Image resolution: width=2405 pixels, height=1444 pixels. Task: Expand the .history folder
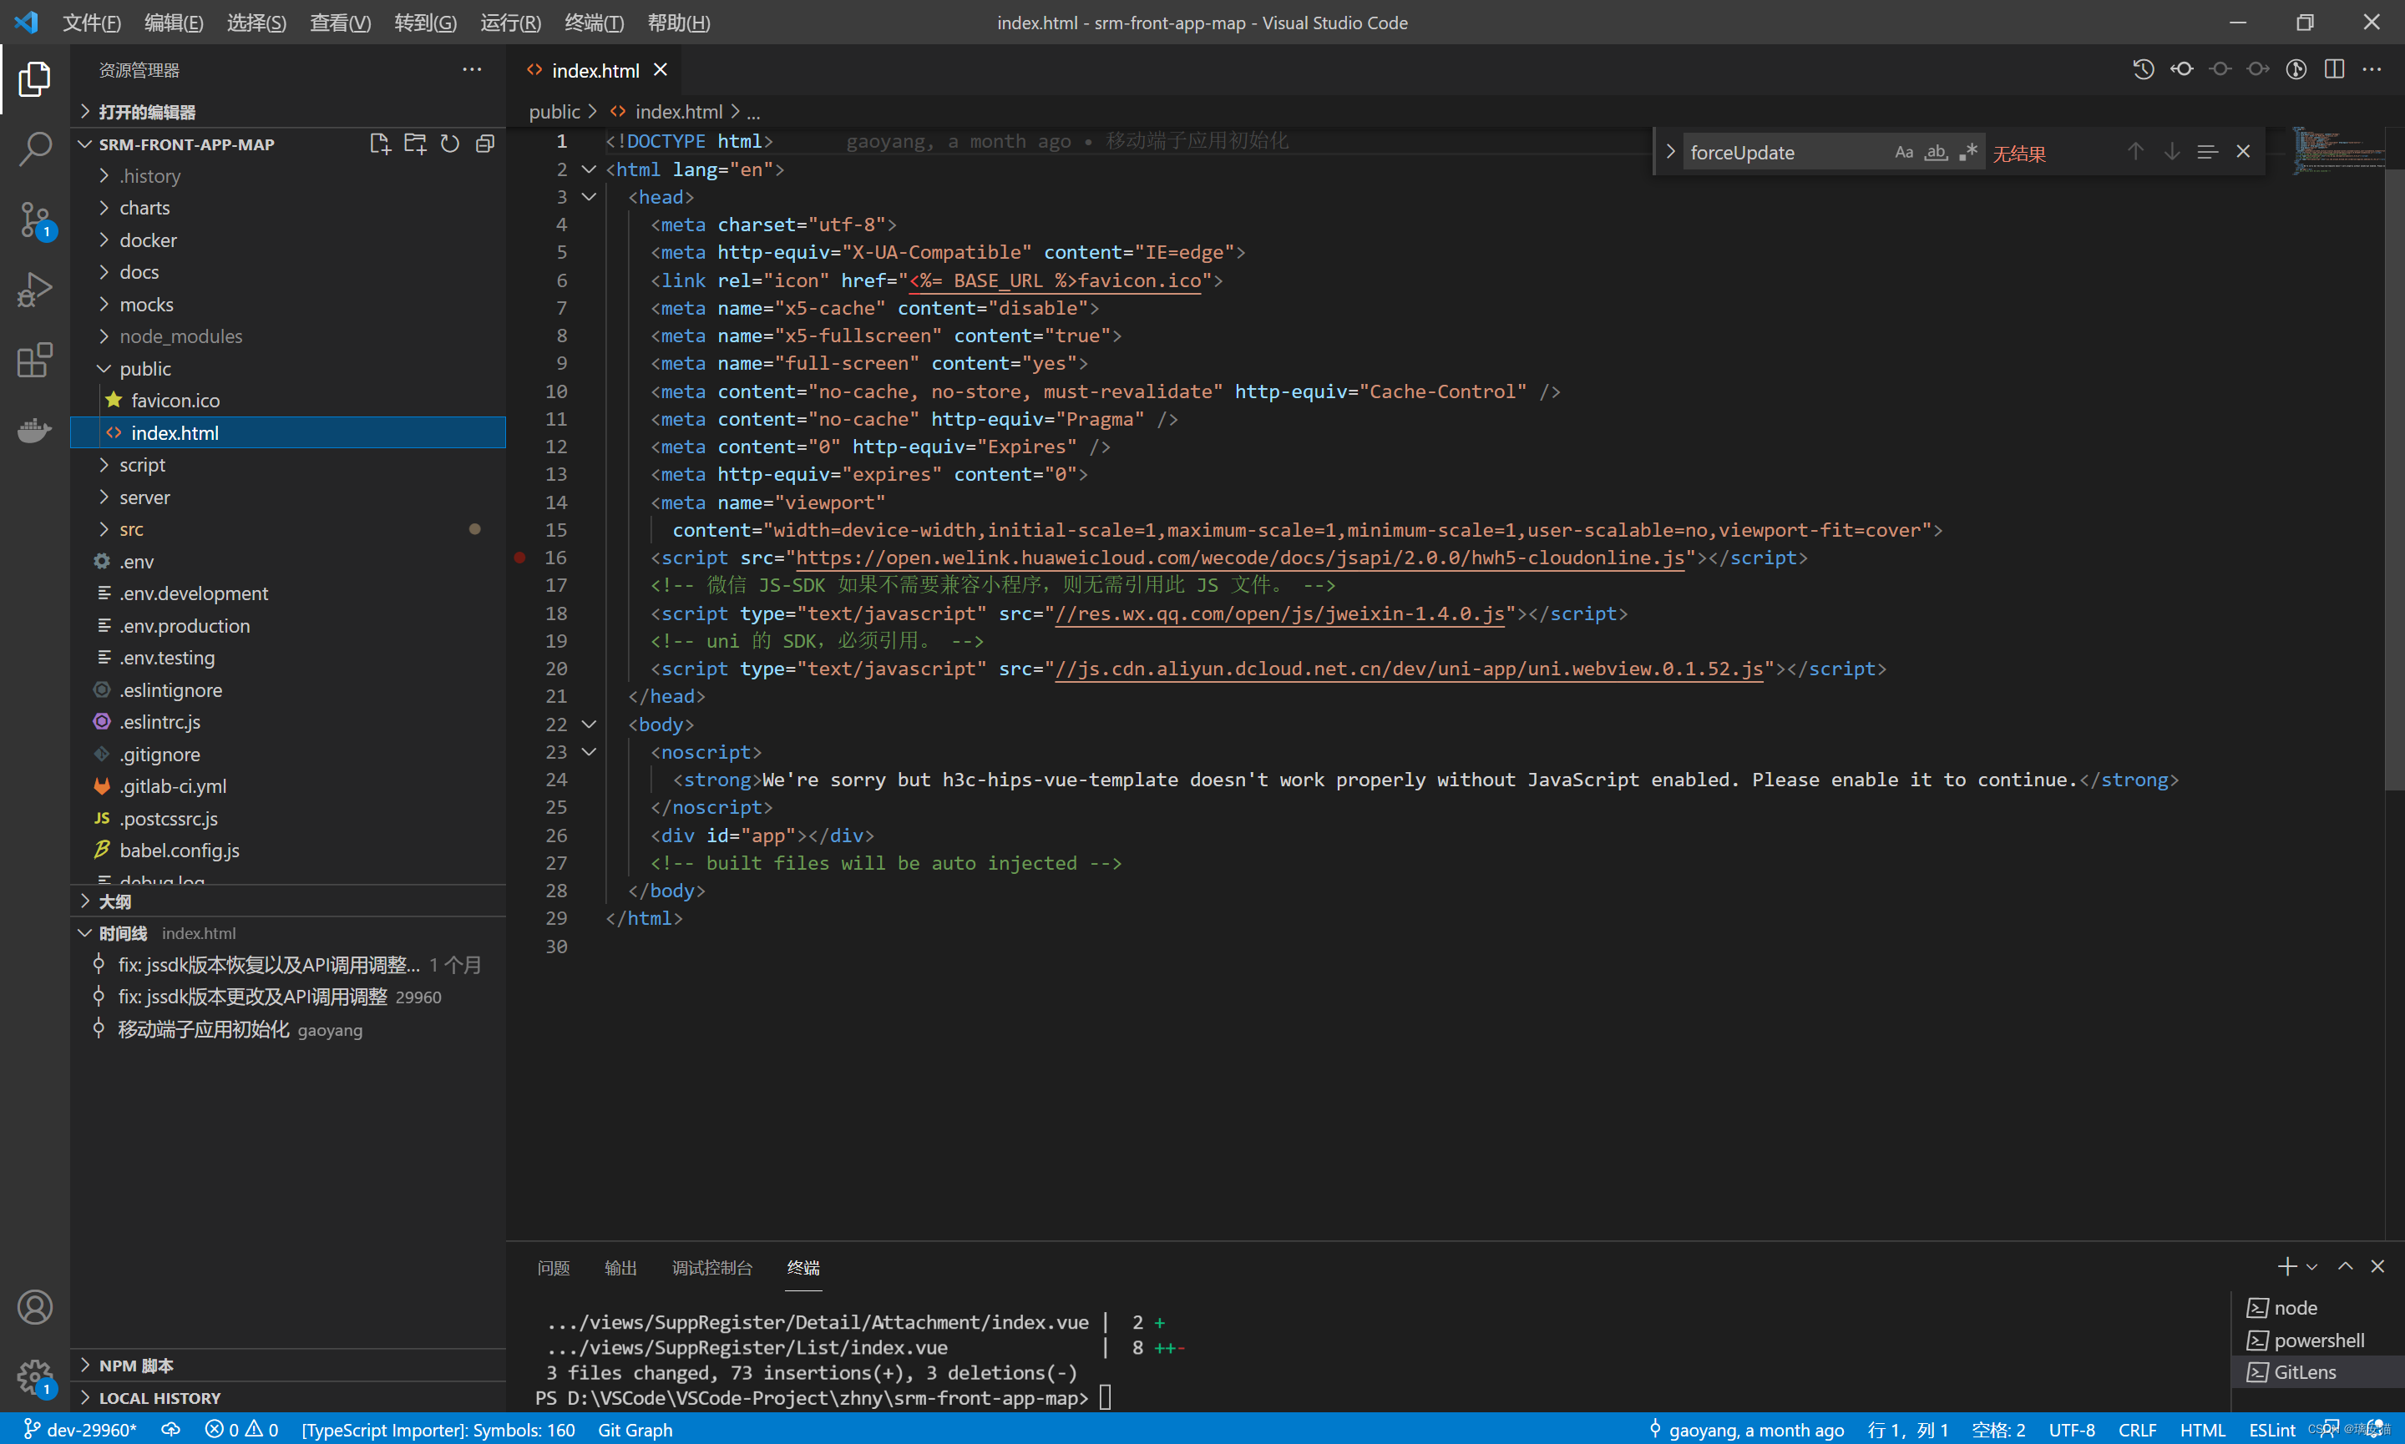coord(287,176)
